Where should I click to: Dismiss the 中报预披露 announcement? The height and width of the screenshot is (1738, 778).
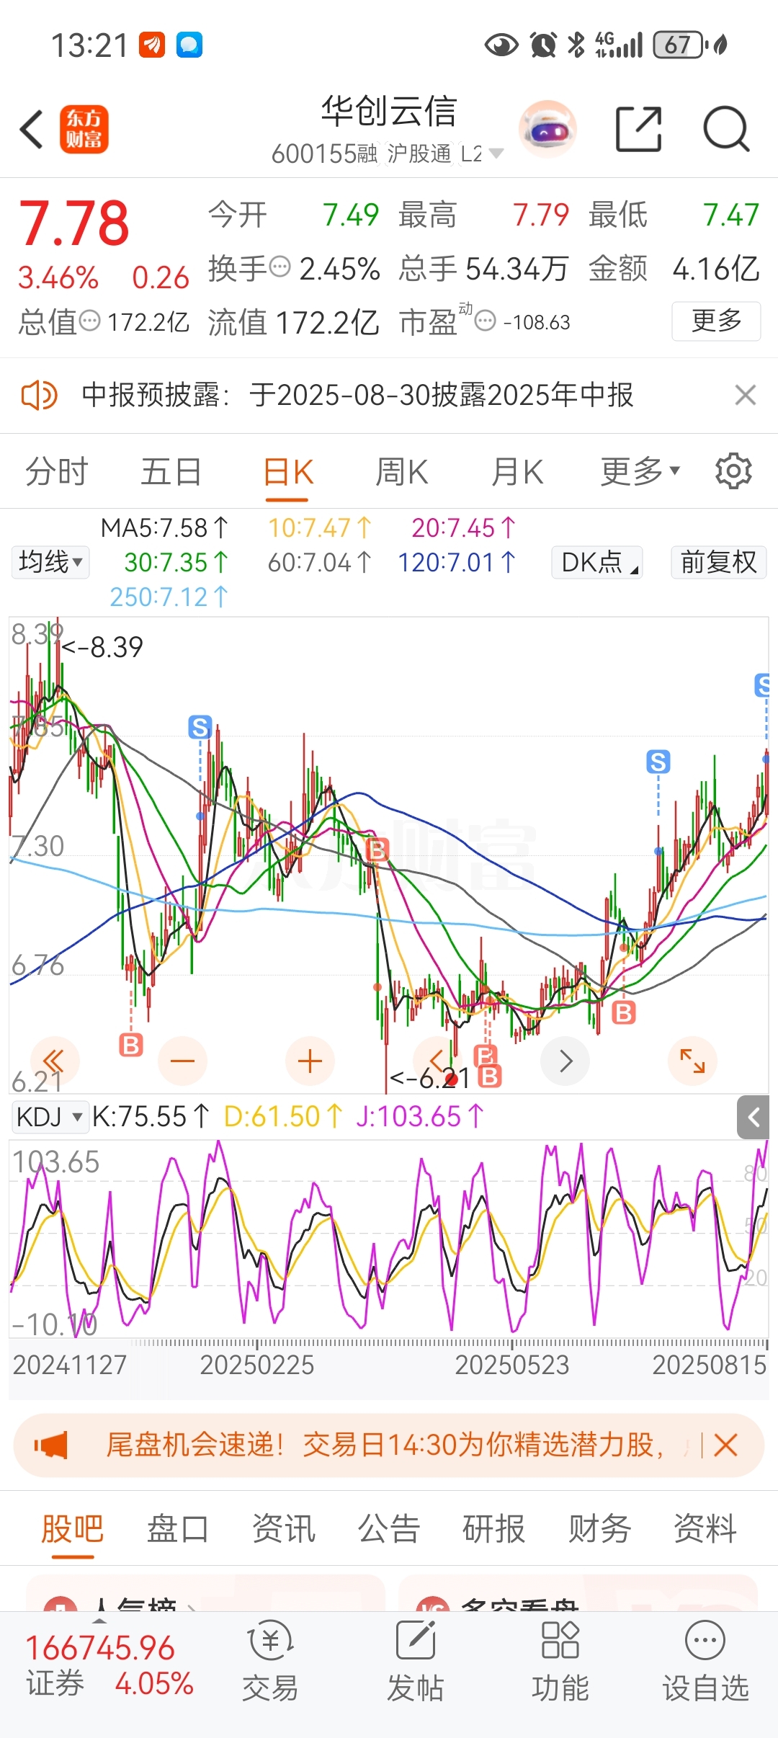(x=745, y=395)
